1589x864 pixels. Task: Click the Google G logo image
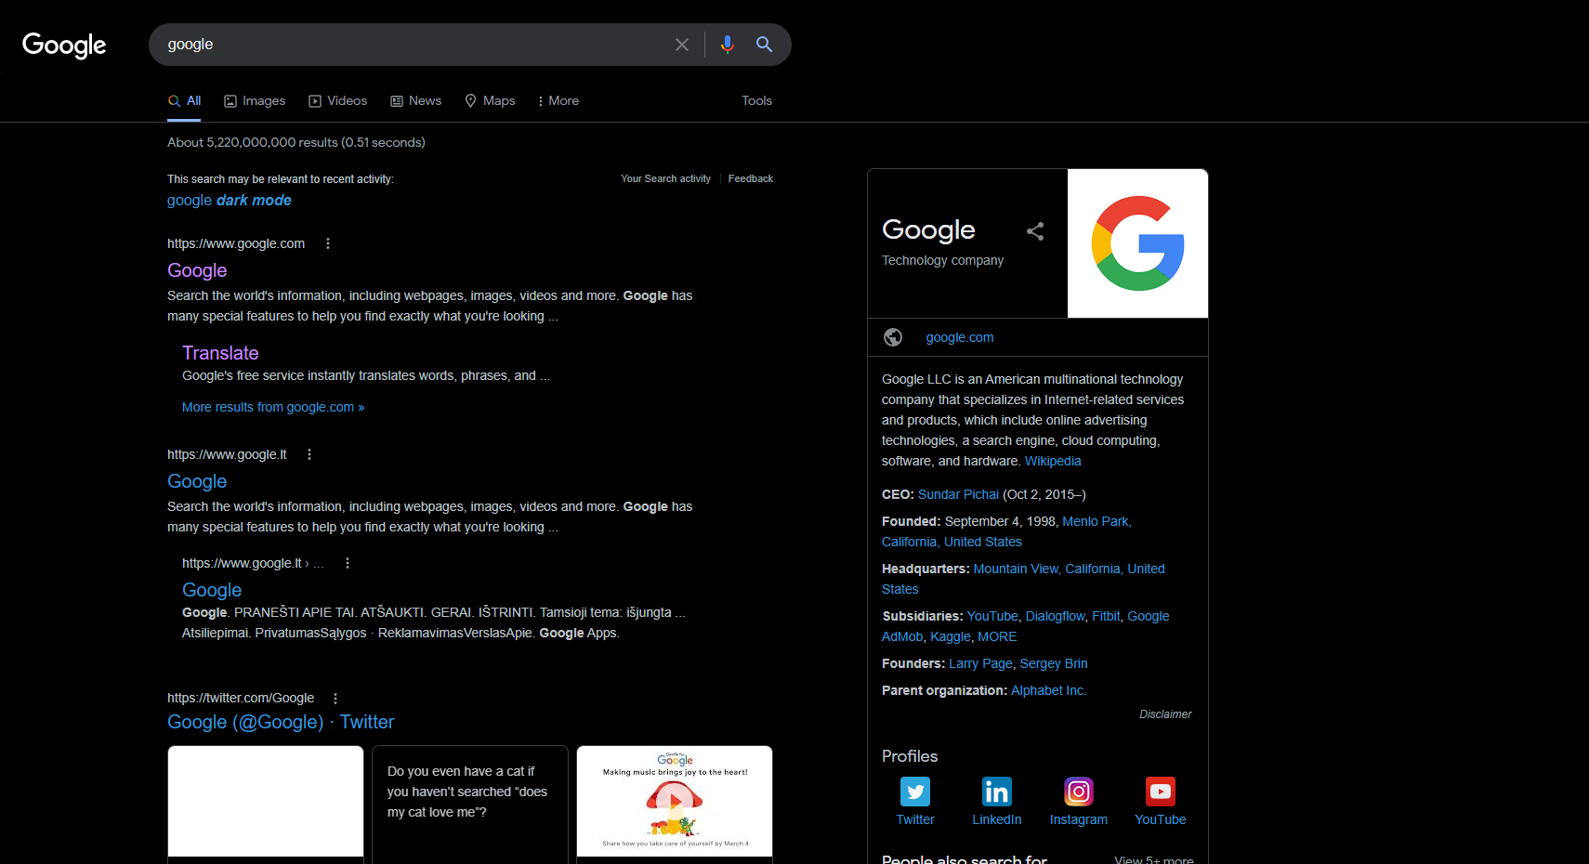pos(1138,243)
